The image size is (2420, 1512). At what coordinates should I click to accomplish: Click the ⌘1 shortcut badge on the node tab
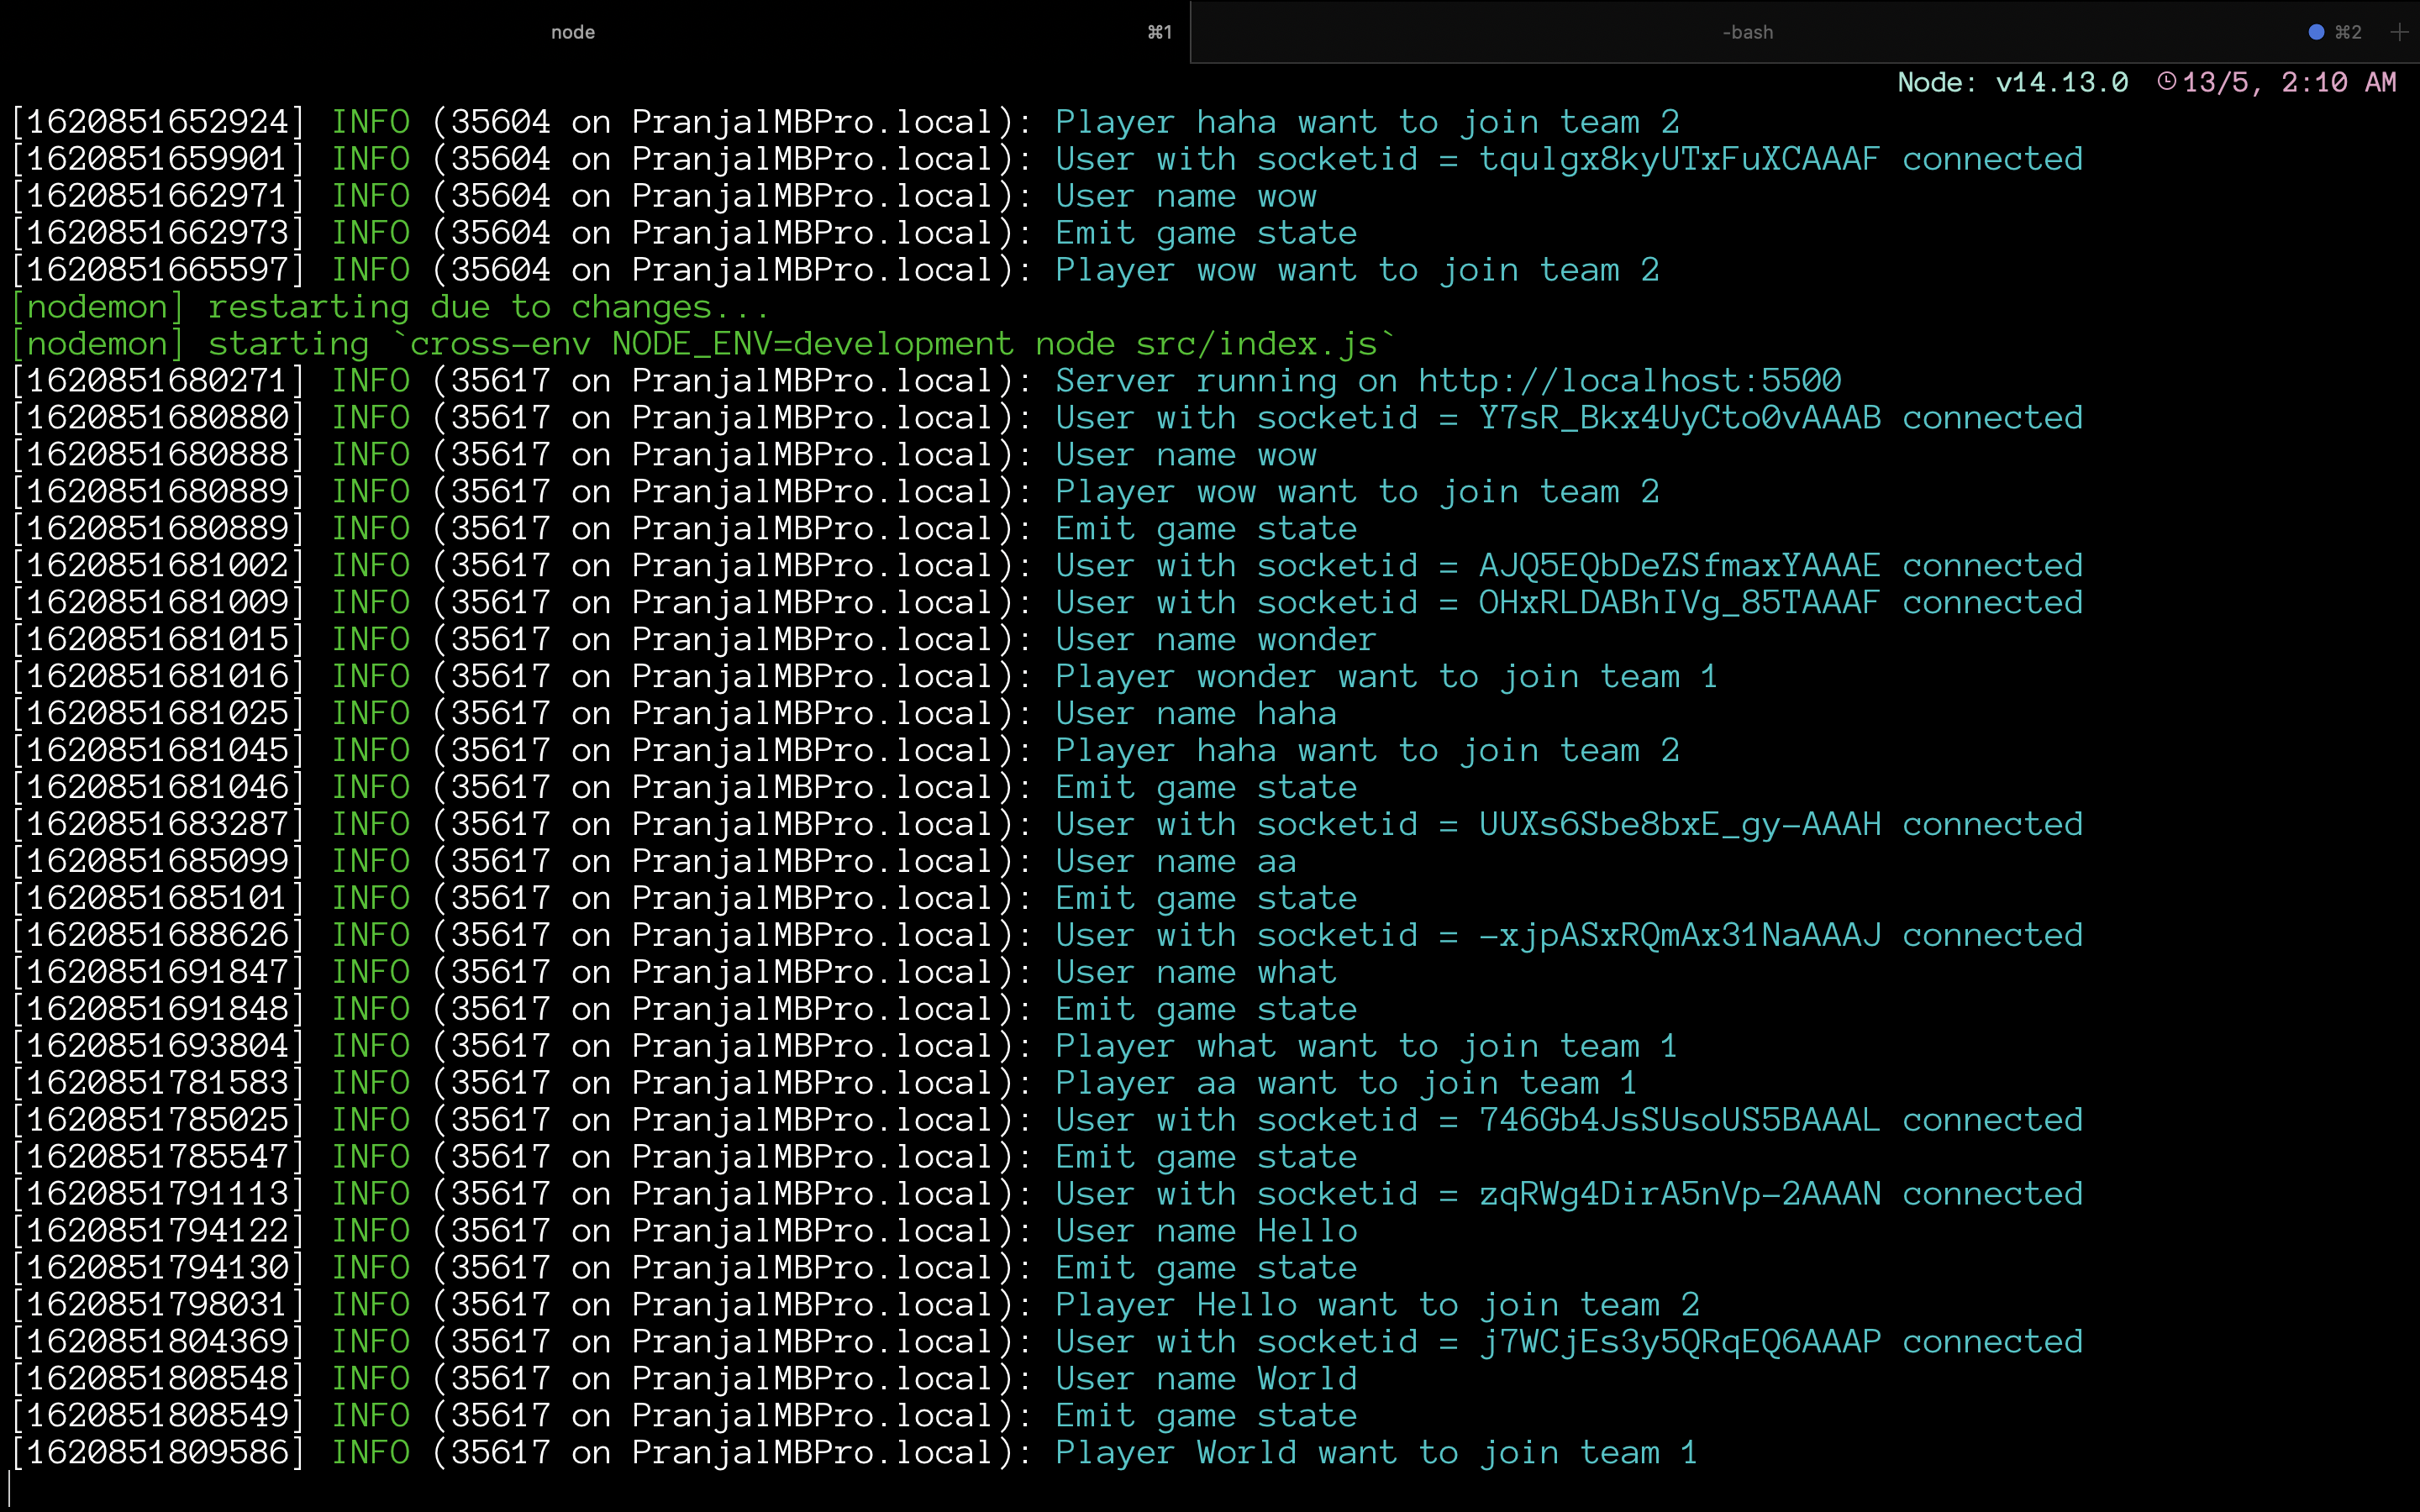pyautogui.click(x=1158, y=32)
